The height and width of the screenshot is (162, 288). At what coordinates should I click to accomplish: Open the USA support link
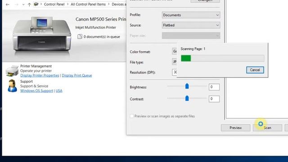click(59, 91)
